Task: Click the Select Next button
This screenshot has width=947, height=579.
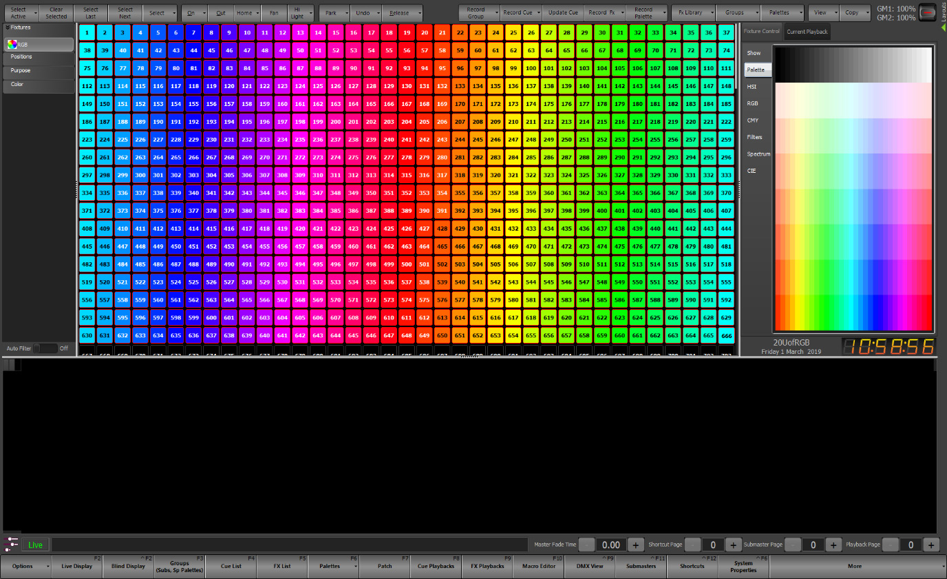Action: [125, 13]
